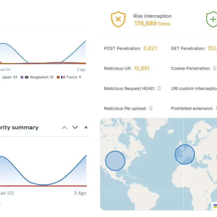Click the Malicious Request HEAD zero value
Viewport: 217px width, 217px height.
coord(159,88)
